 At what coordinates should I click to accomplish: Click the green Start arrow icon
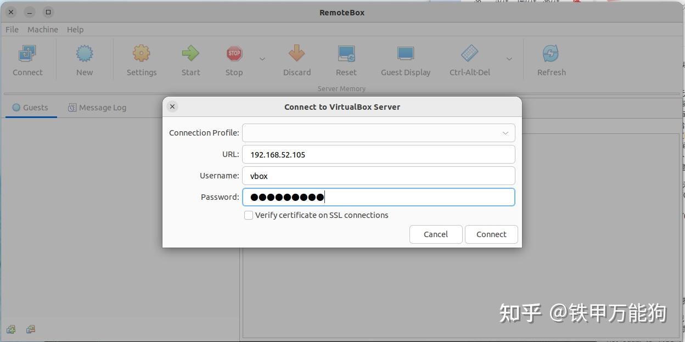point(190,54)
